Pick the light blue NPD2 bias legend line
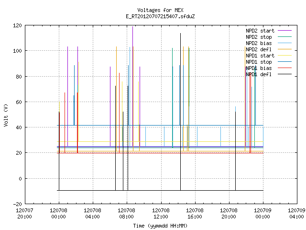Viewport: 306px width, 230px height. [x=284, y=43]
